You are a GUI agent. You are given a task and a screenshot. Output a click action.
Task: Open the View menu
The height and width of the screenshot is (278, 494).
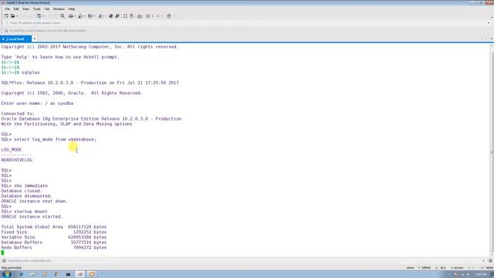(x=25, y=8)
